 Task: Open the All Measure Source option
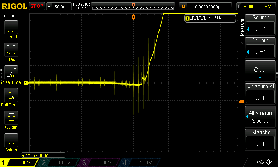[x=261, y=117]
